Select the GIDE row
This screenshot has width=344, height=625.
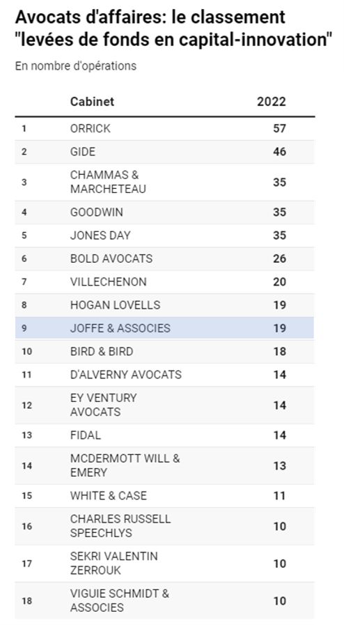[164, 152]
